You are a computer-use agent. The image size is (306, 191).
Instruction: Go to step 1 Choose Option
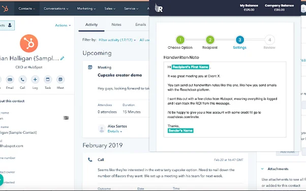pyautogui.click(x=180, y=40)
